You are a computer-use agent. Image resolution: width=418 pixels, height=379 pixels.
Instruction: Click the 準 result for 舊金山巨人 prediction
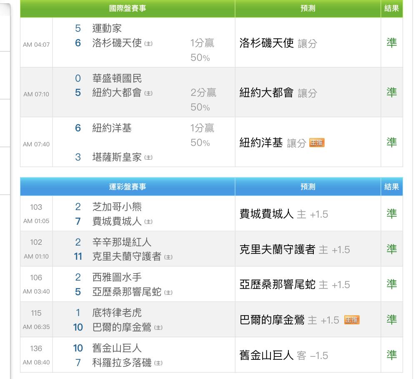[x=392, y=355]
